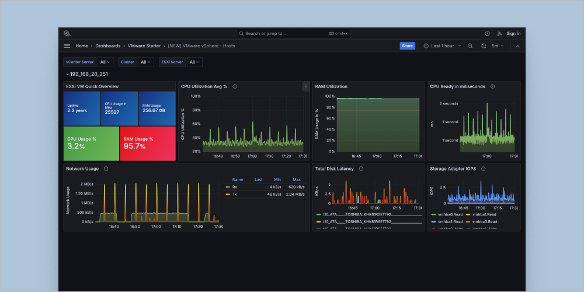Click the Total Disk Latency panel title
Screen dimensions: 584x292
tap(335, 169)
